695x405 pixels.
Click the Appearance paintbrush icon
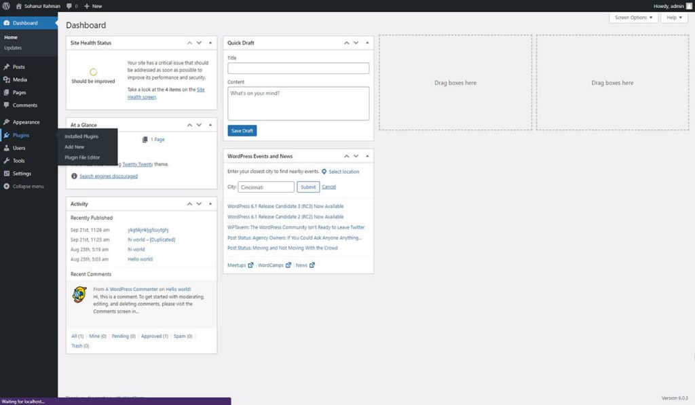(x=7, y=122)
